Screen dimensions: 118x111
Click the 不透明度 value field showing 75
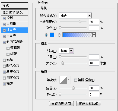tap(94, 22)
